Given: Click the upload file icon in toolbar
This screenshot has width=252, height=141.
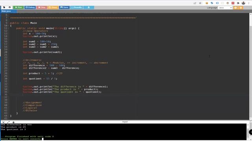Looking at the screenshot, I should pyautogui.click(x=9, y=7).
